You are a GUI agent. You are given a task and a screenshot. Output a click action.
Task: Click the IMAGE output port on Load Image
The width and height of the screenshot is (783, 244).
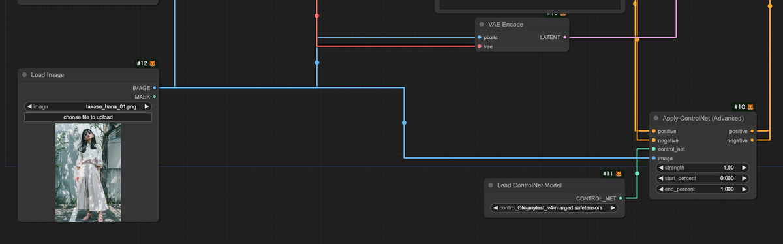(155, 87)
